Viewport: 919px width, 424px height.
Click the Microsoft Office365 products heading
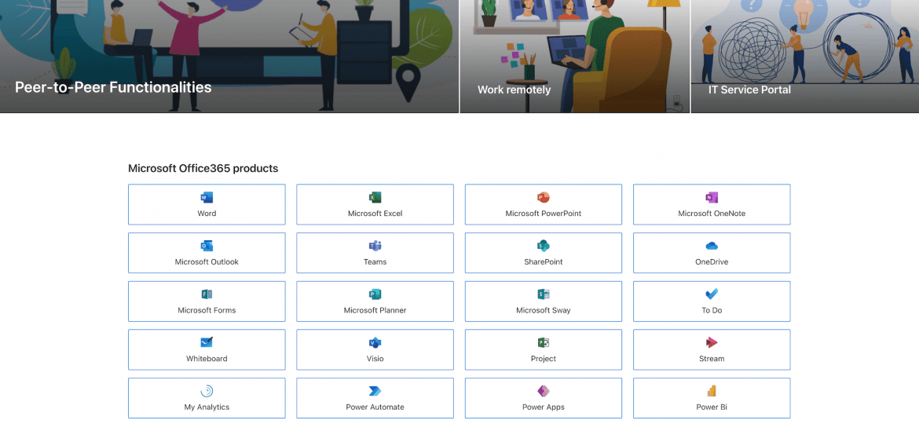203,169
